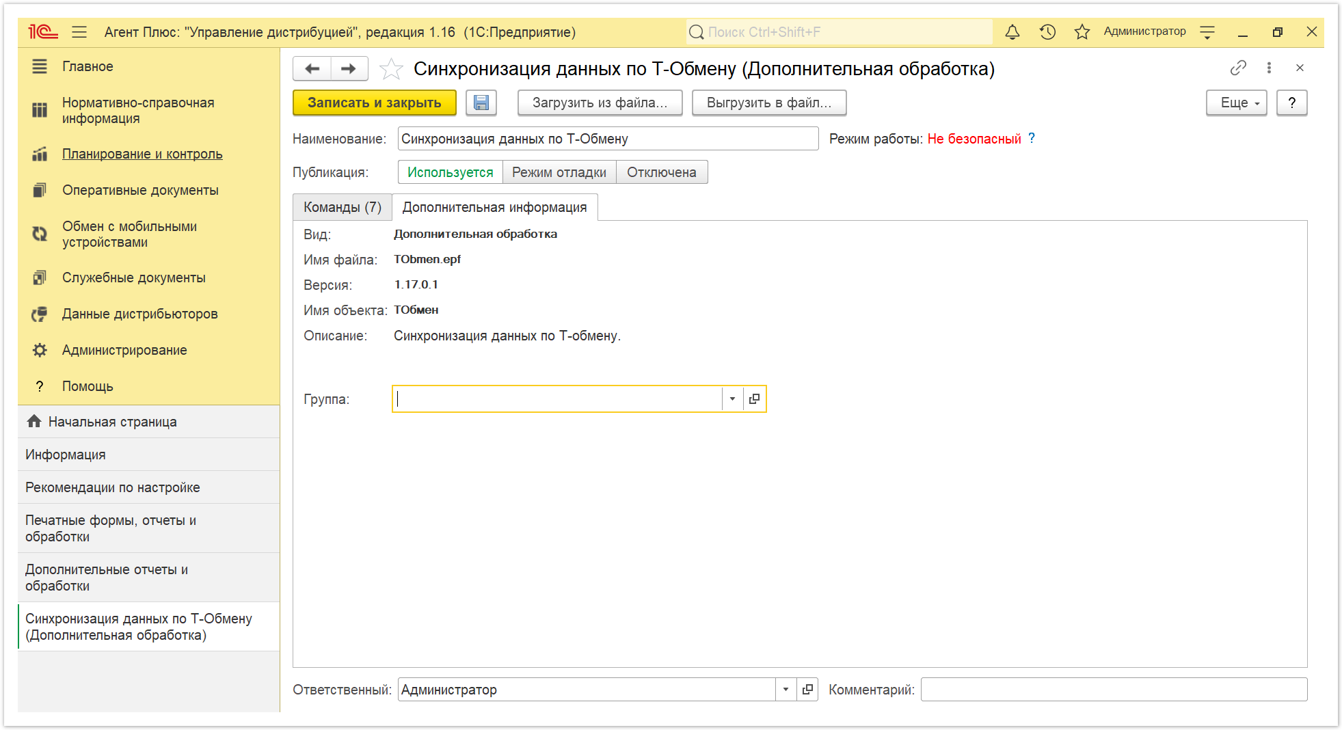Viewport: 1342px width, 730px height.
Task: Click the Обмен с мобильными устройствами icon
Action: (x=40, y=234)
